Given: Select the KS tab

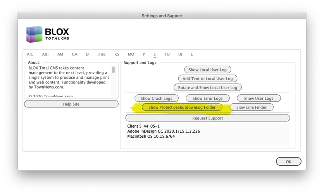Looking at the screenshot, I should 117,54.
